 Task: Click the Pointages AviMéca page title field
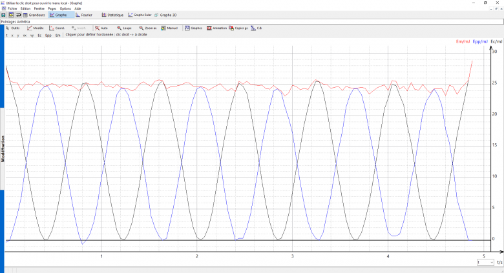tap(252, 21)
